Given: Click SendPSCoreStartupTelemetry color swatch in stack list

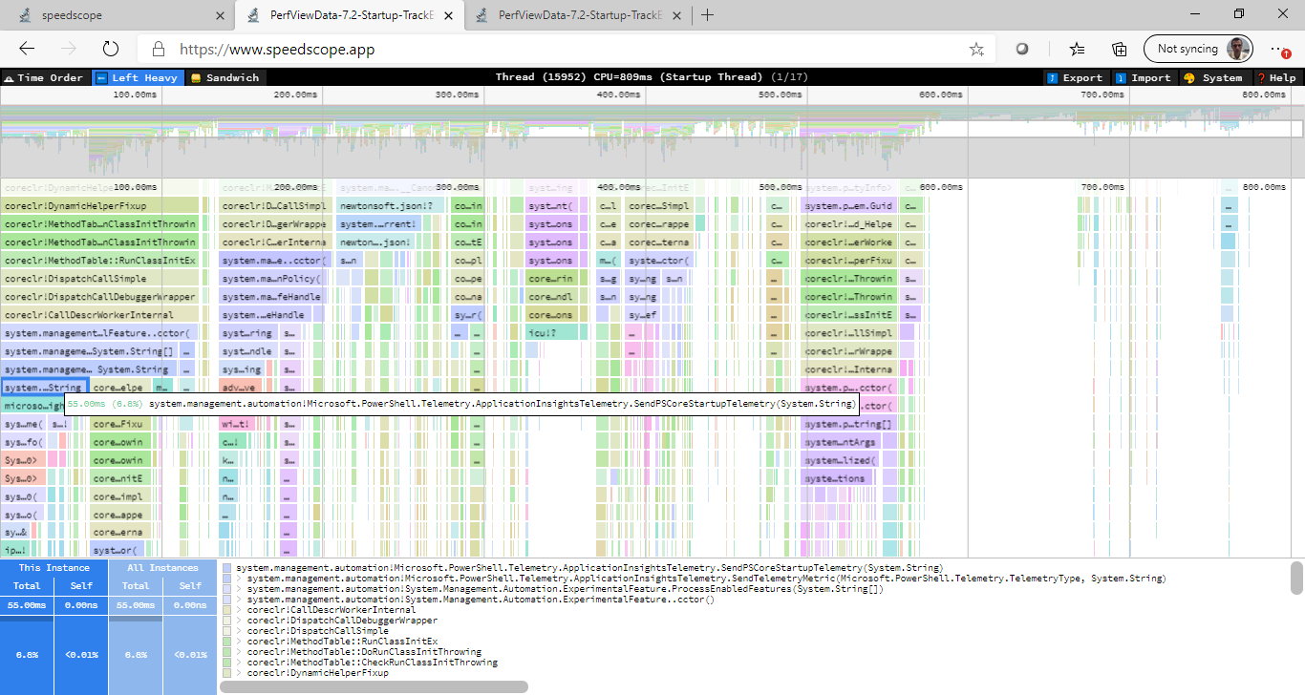Looking at the screenshot, I should [226, 568].
